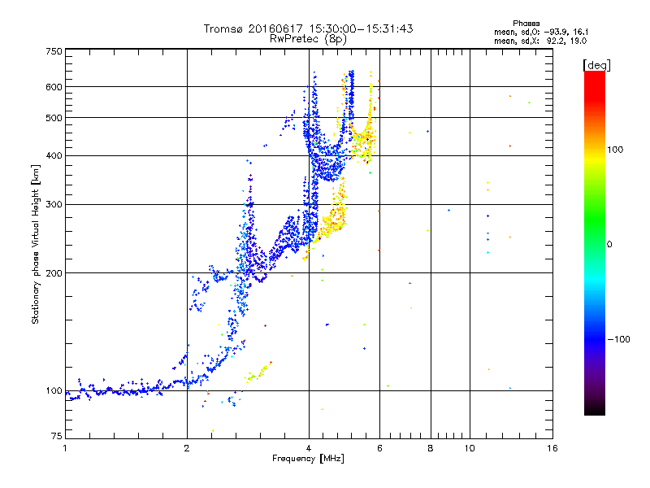Click the x-axis tick '8'

tap(431, 448)
